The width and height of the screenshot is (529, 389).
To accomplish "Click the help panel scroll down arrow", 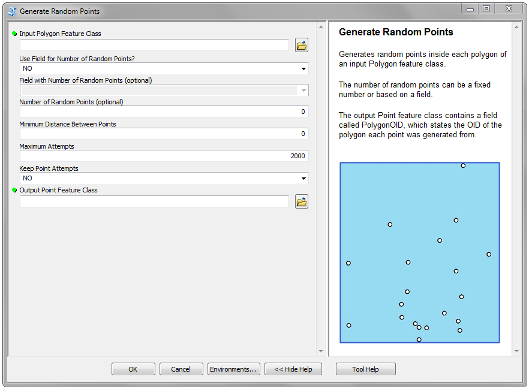I will coord(516,351).
